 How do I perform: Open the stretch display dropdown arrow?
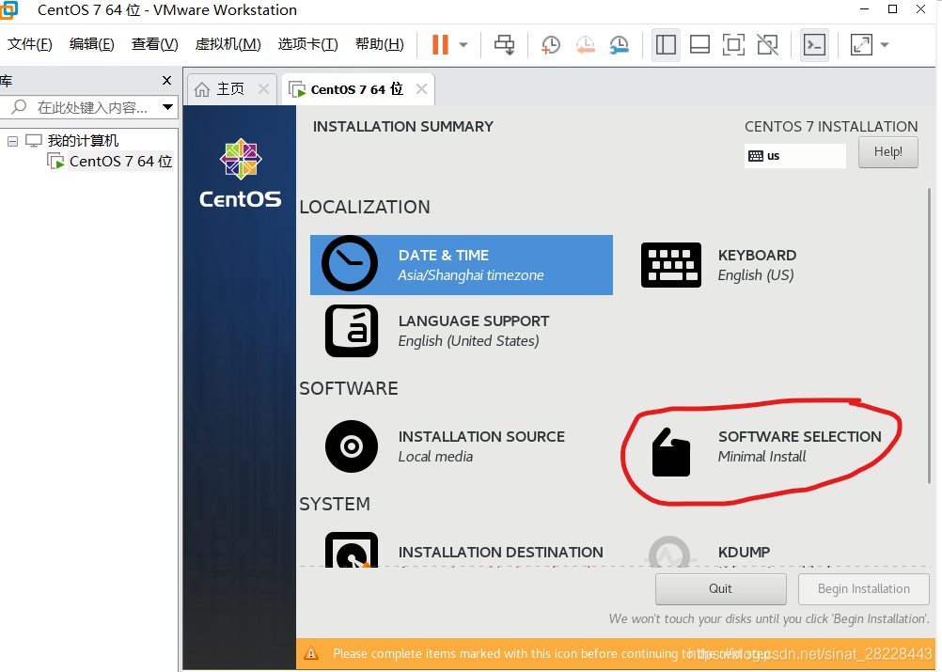point(885,44)
